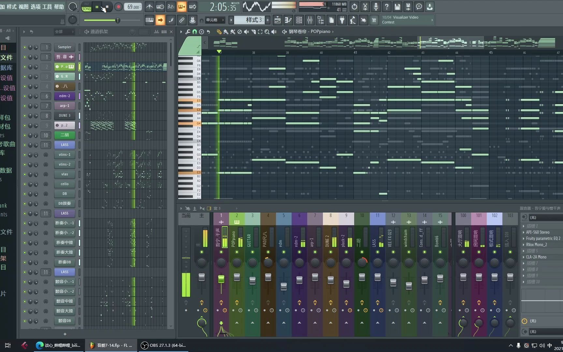Adjust main pitch slider in top toolbar
The image size is (563, 352).
click(x=118, y=20)
